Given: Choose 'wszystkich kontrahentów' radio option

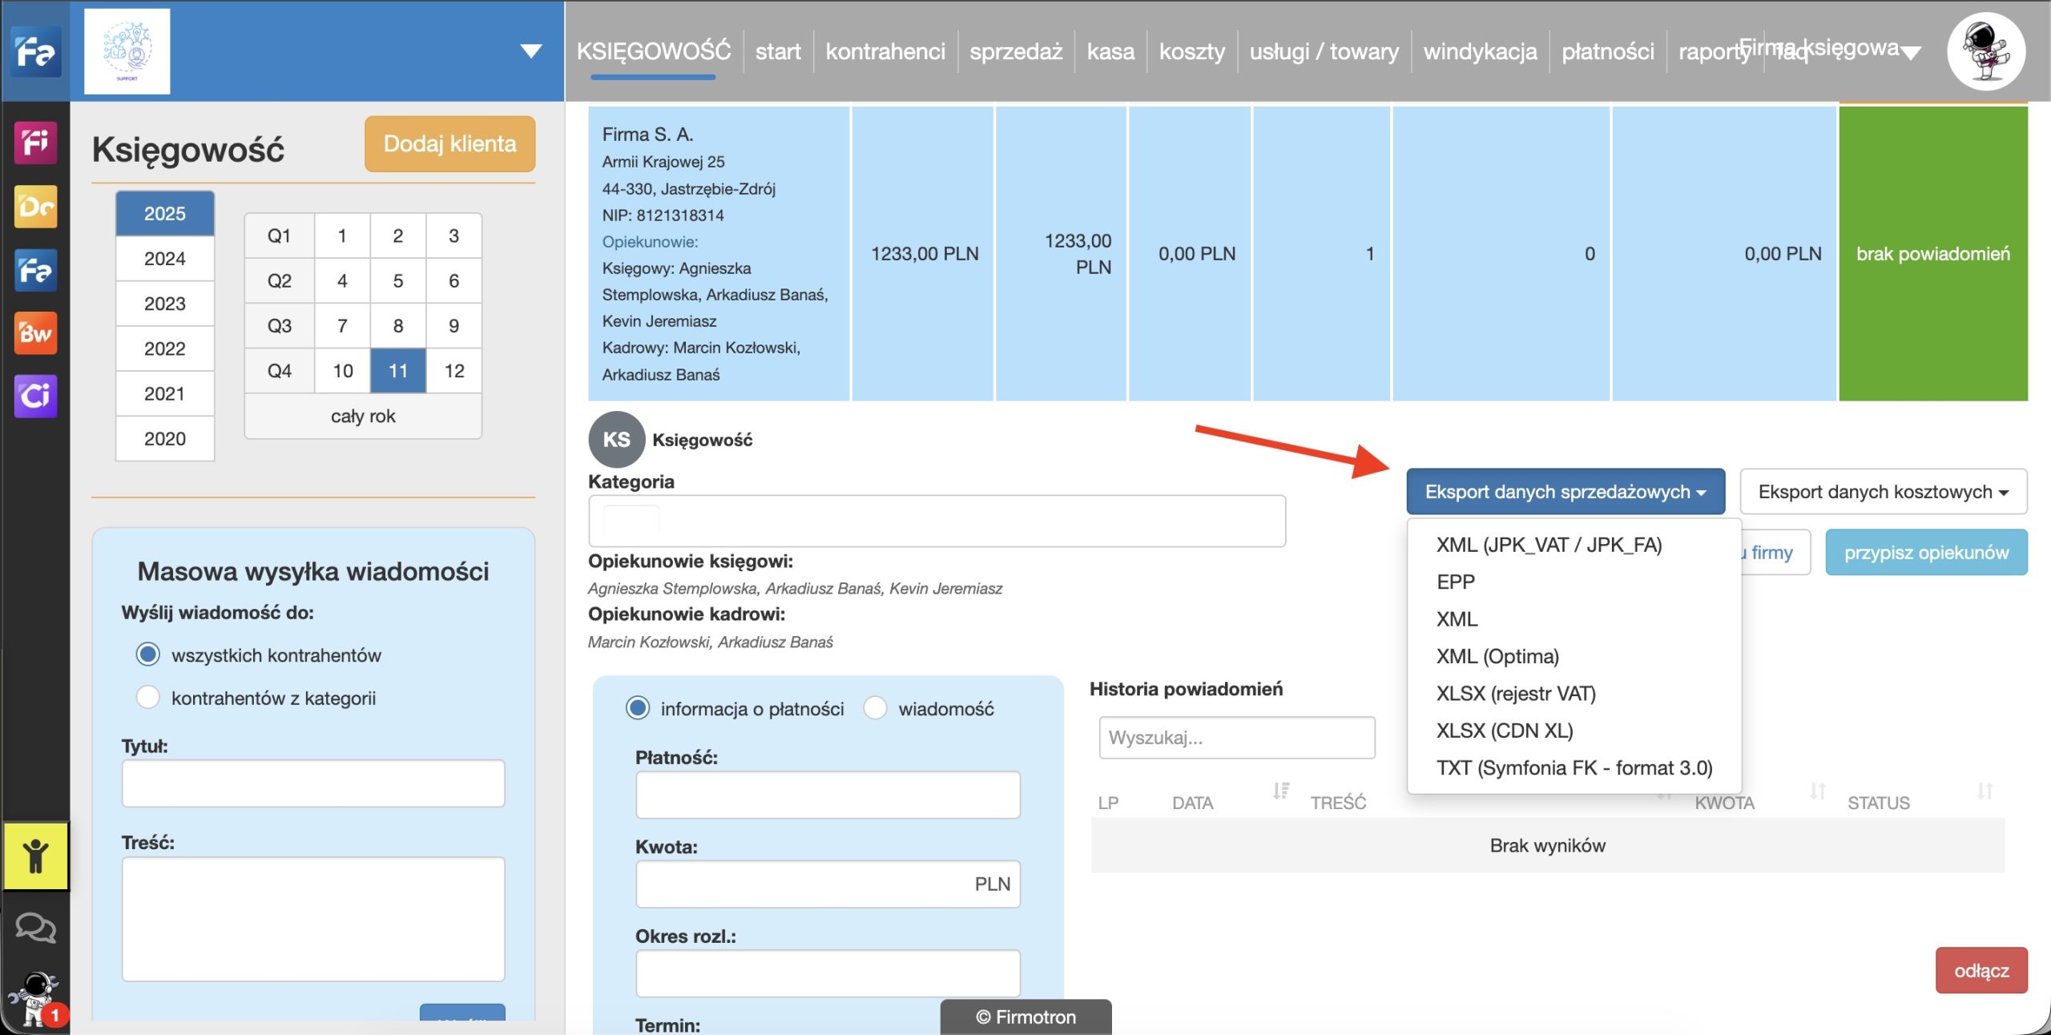Looking at the screenshot, I should 148,654.
